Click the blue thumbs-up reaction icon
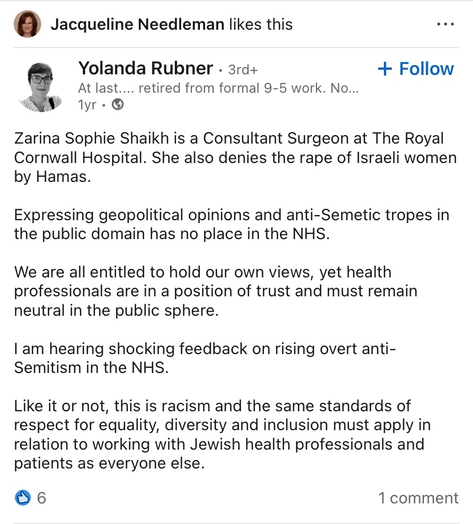The height and width of the screenshot is (524, 473). pyautogui.click(x=23, y=498)
